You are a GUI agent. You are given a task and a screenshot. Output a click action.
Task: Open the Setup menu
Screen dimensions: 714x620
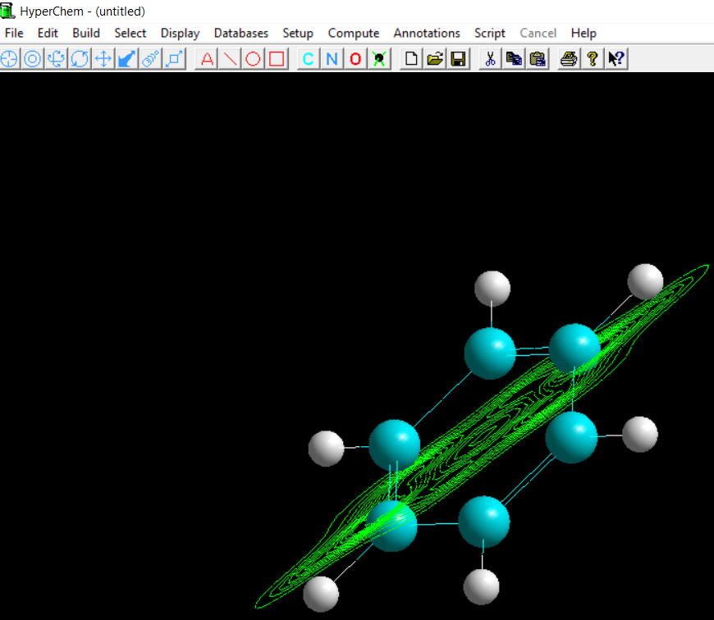(x=298, y=33)
